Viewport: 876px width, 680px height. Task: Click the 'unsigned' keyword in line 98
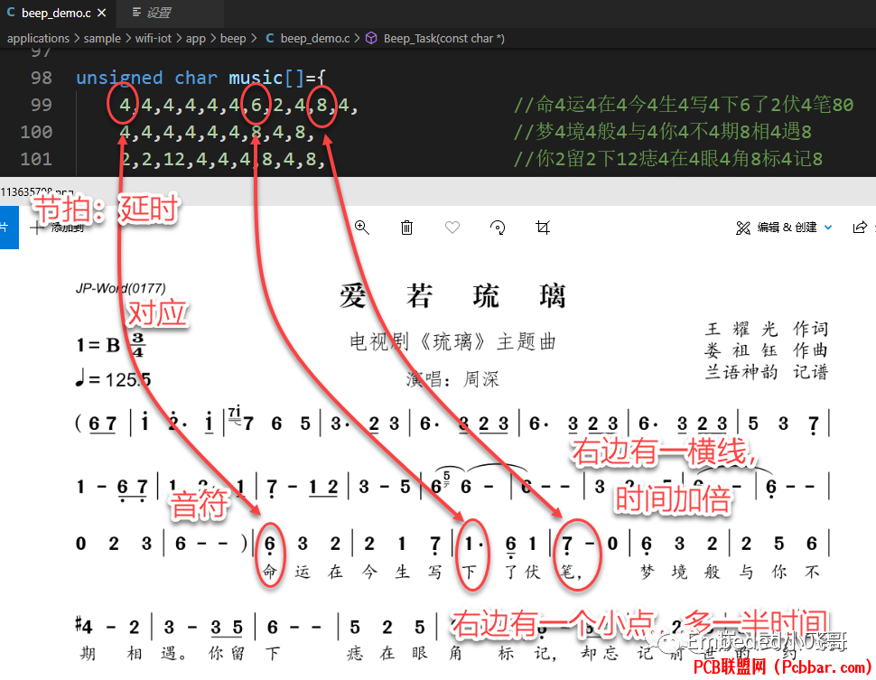pyautogui.click(x=119, y=78)
